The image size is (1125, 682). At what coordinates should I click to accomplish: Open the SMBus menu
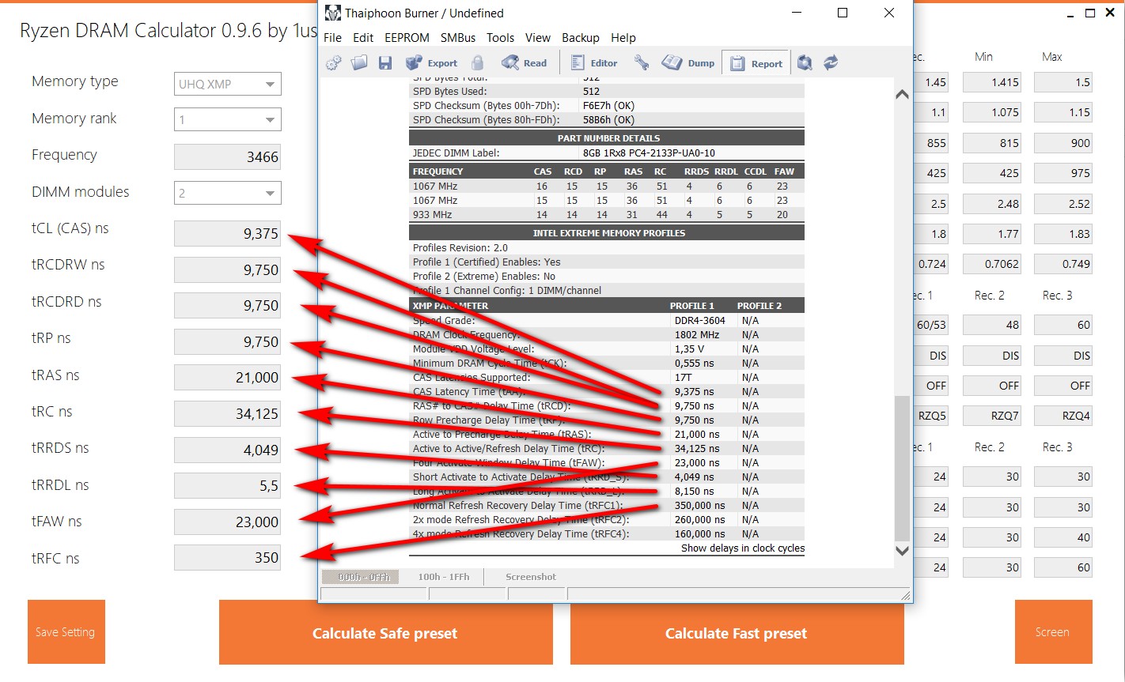[x=458, y=38]
